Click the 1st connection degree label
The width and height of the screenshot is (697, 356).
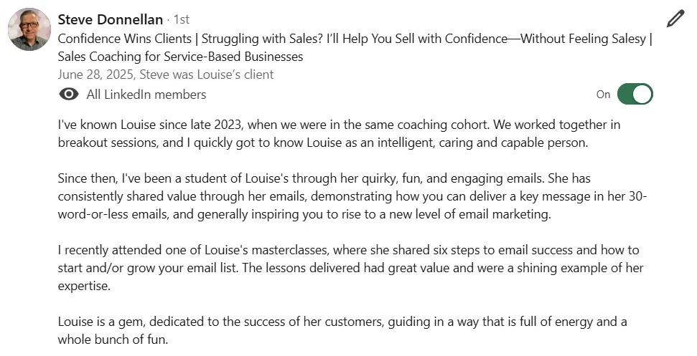coord(182,20)
